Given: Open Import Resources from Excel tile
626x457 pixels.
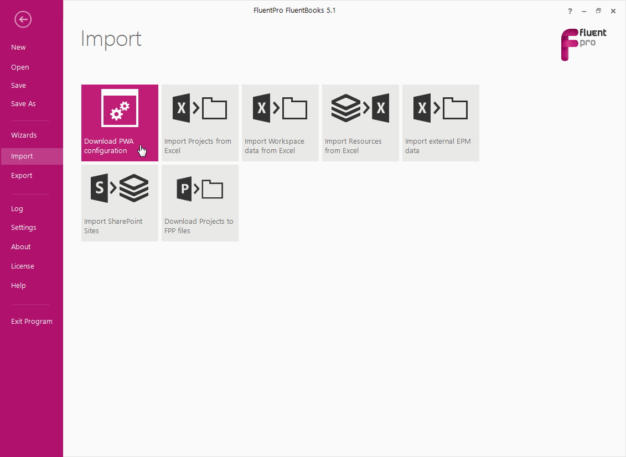Looking at the screenshot, I should click(x=360, y=123).
